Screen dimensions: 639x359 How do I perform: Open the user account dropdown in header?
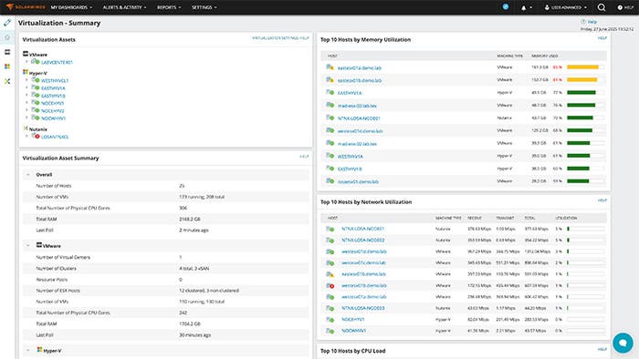click(x=566, y=7)
